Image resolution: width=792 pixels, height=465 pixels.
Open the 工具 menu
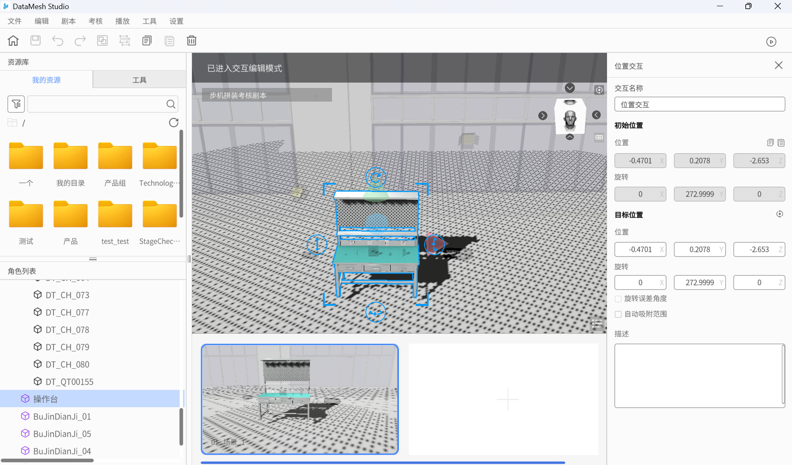[149, 21]
